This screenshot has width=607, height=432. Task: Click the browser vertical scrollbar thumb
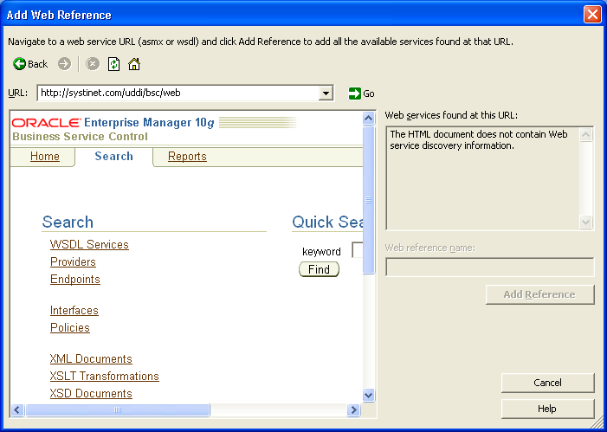tap(369, 200)
